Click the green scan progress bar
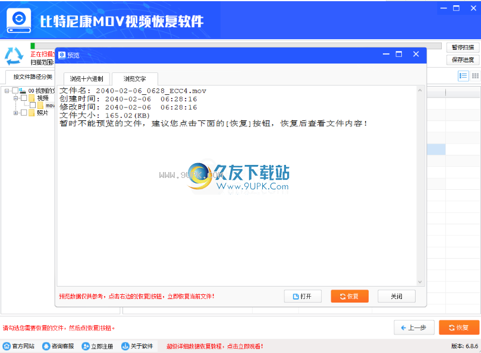Image resolution: width=481 pixels, height=353 pixels. point(33,46)
